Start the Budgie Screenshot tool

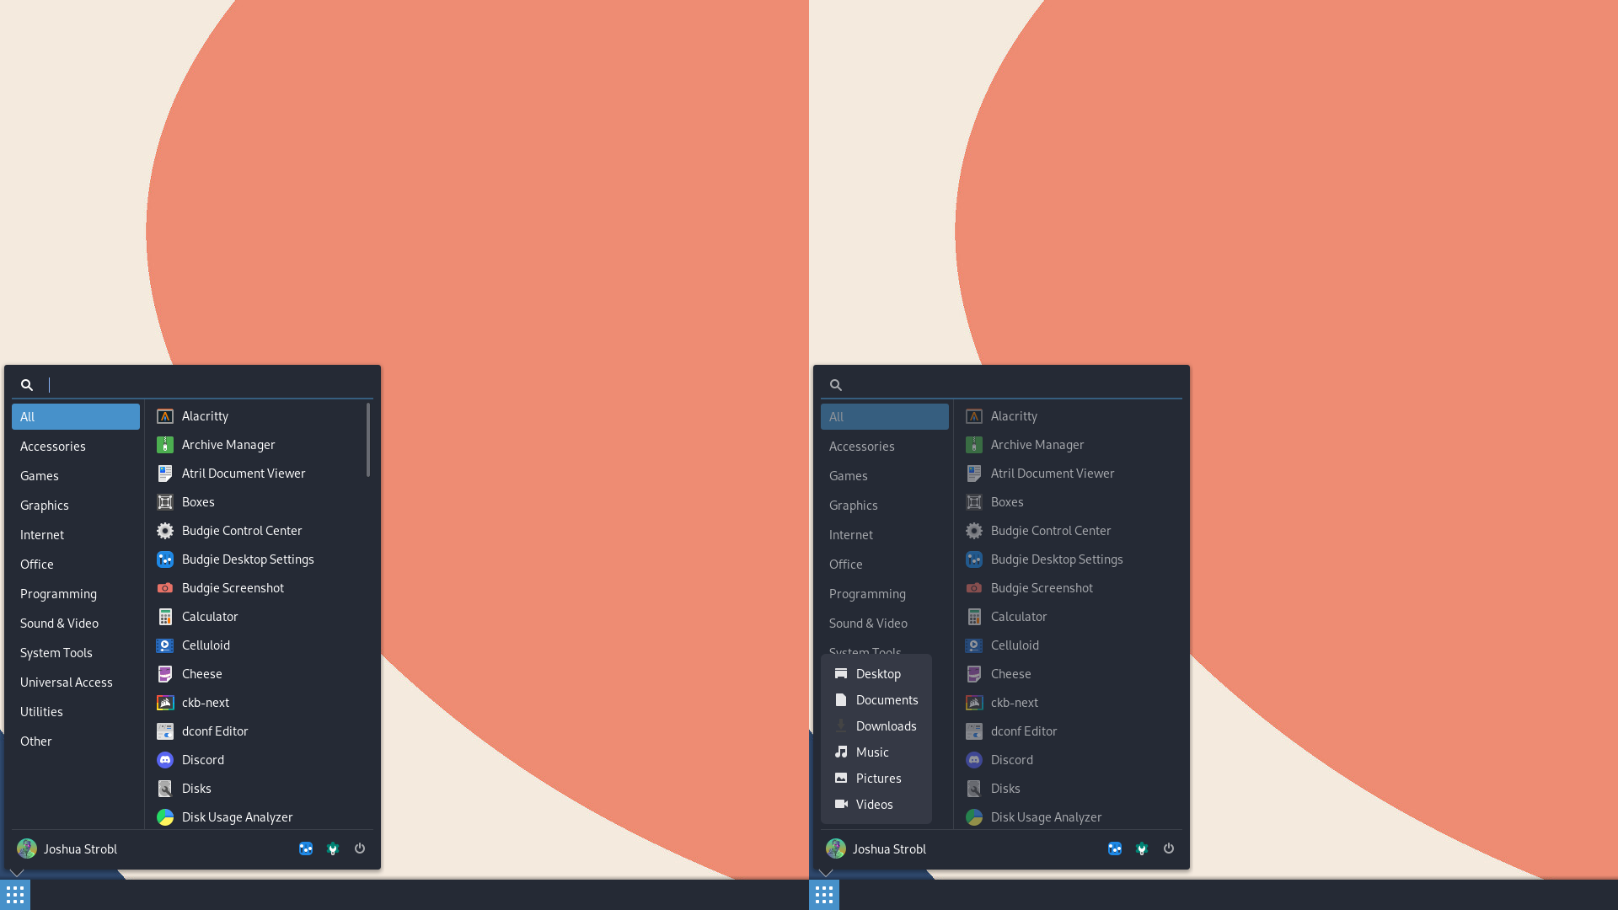(x=233, y=587)
